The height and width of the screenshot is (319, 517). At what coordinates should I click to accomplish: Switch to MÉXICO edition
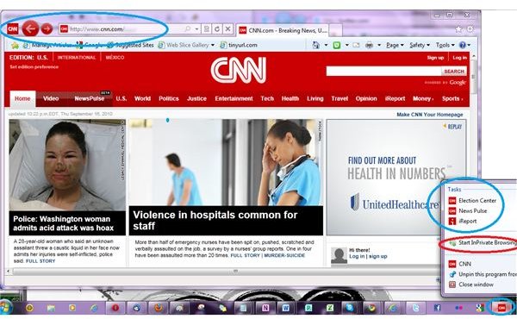[x=115, y=58]
